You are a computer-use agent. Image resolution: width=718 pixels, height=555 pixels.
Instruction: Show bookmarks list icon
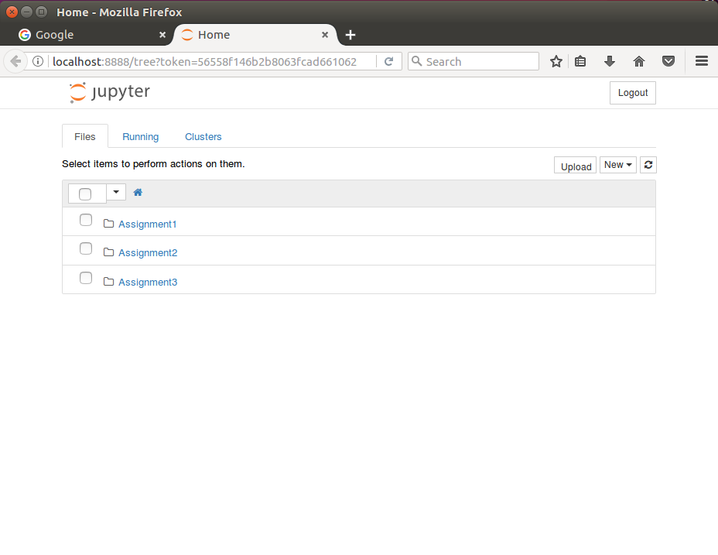click(x=580, y=61)
